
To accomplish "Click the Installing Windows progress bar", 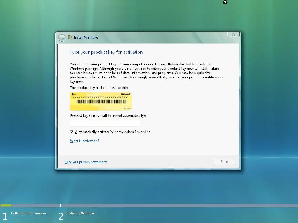I will [x=179, y=205].
